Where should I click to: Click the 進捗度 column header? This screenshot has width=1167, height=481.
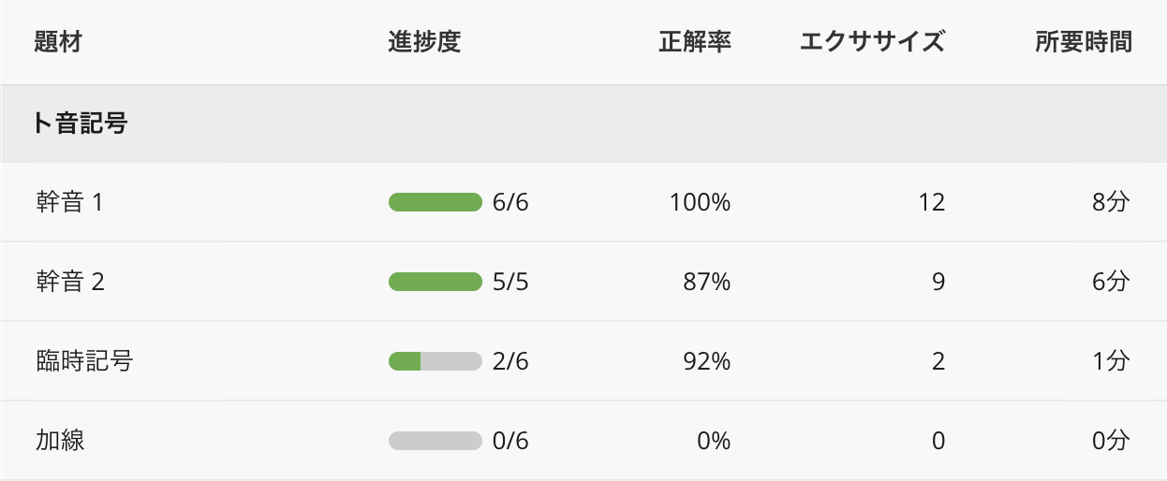424,42
